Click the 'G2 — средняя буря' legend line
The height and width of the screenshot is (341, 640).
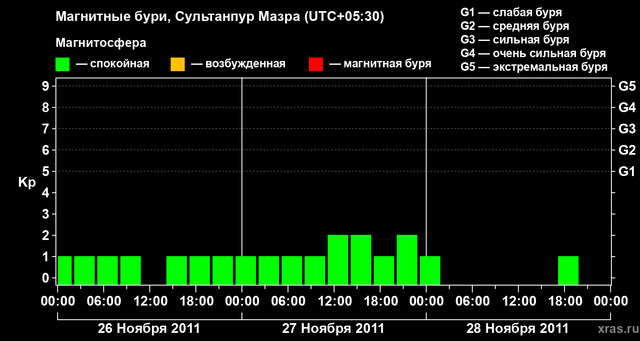click(x=515, y=26)
